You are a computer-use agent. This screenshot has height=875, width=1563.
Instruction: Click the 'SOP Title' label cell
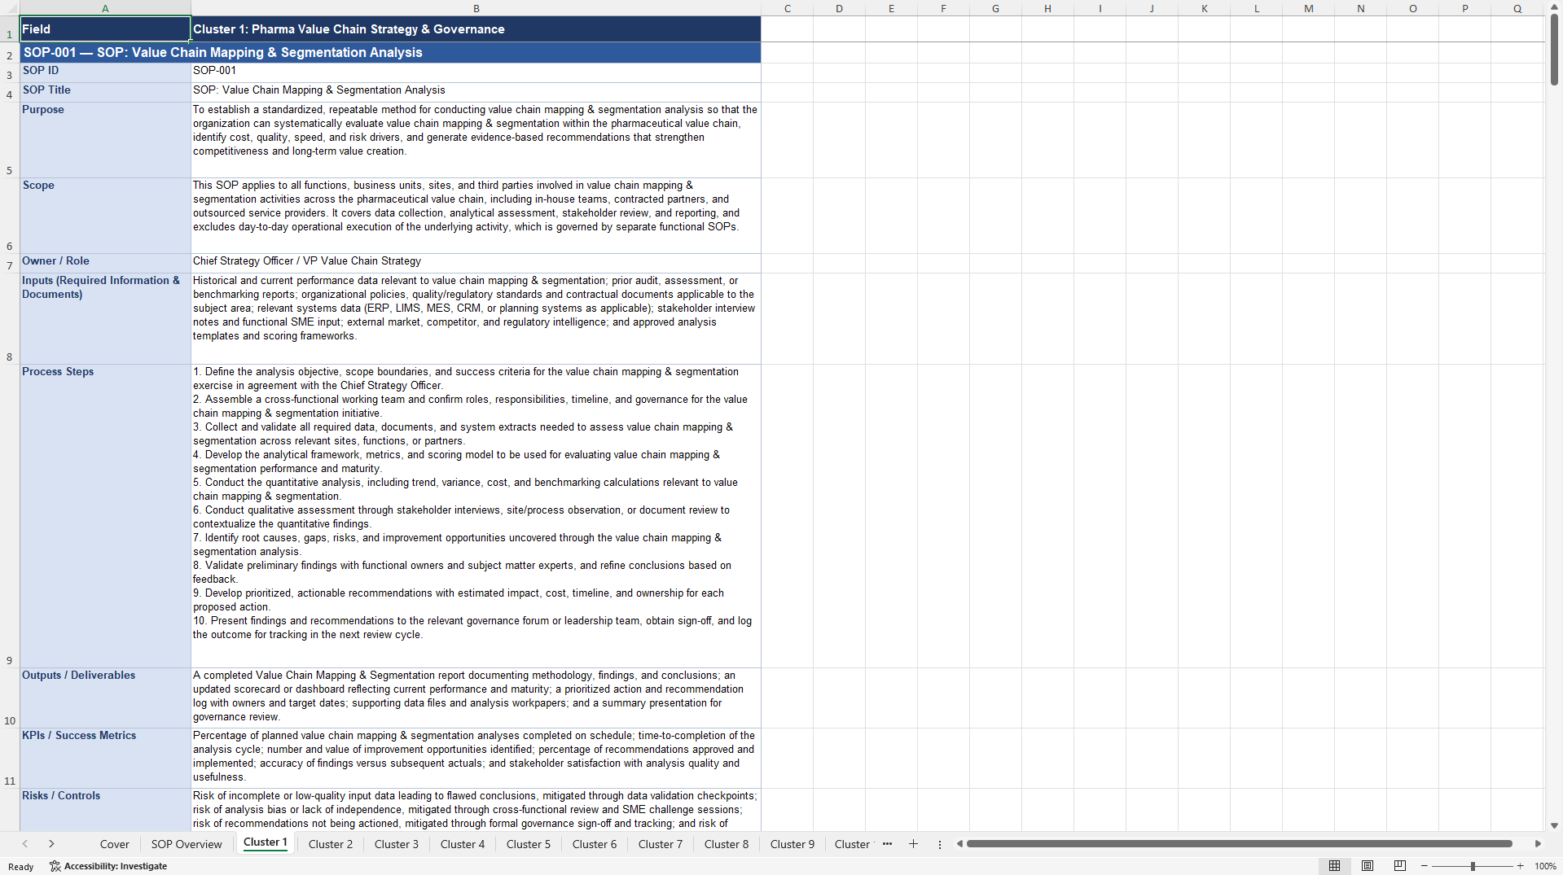pyautogui.click(x=105, y=92)
